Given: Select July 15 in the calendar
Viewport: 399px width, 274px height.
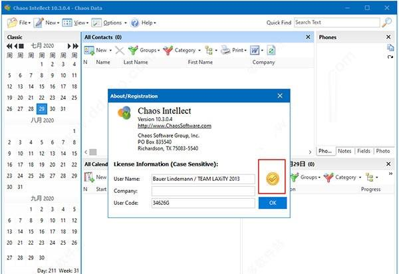Looking at the screenshot, I should [x=42, y=86].
